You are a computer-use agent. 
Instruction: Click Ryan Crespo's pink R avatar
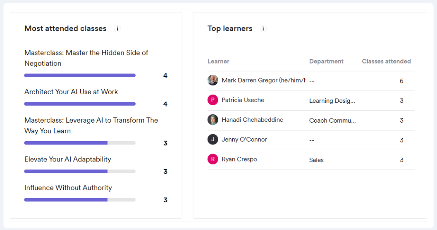pos(213,159)
